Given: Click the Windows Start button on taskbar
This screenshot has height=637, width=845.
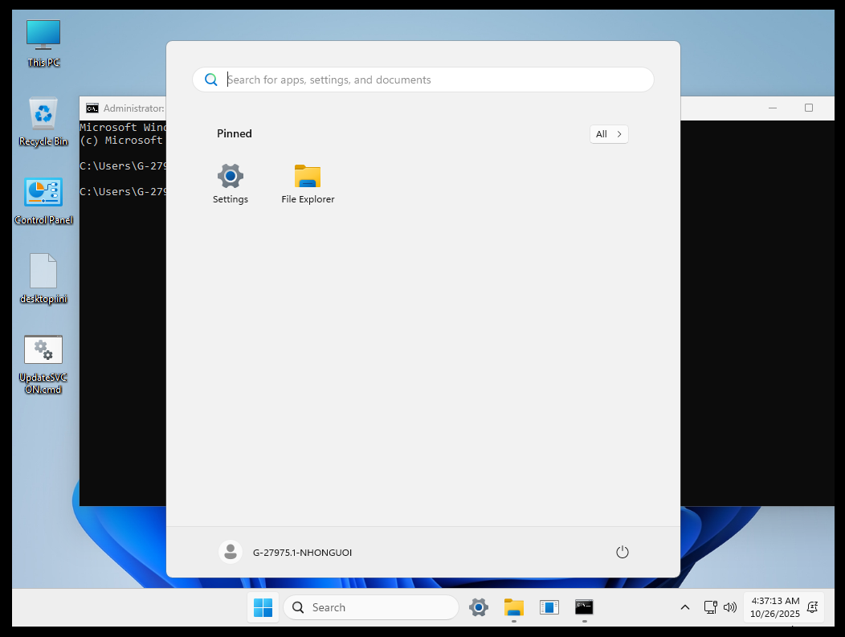Looking at the screenshot, I should click(263, 607).
